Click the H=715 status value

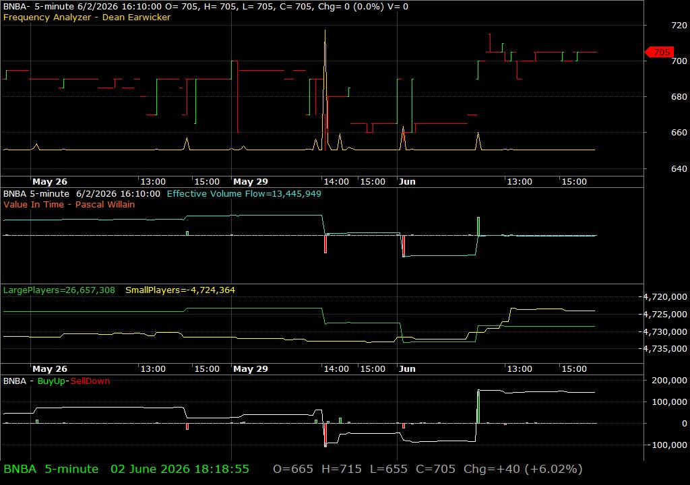coord(342,469)
